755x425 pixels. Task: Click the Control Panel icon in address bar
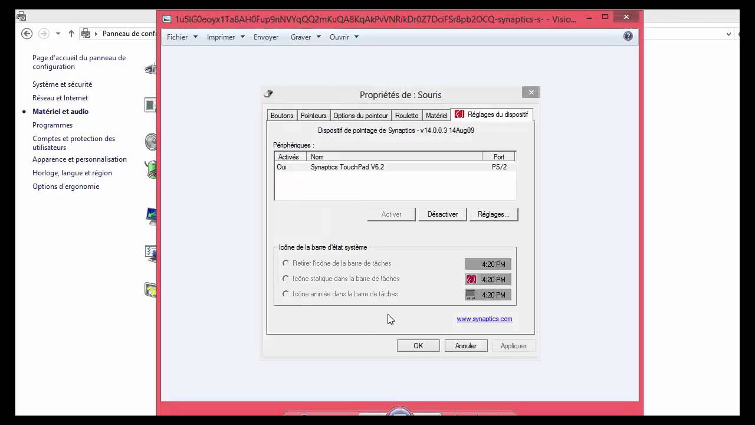86,34
